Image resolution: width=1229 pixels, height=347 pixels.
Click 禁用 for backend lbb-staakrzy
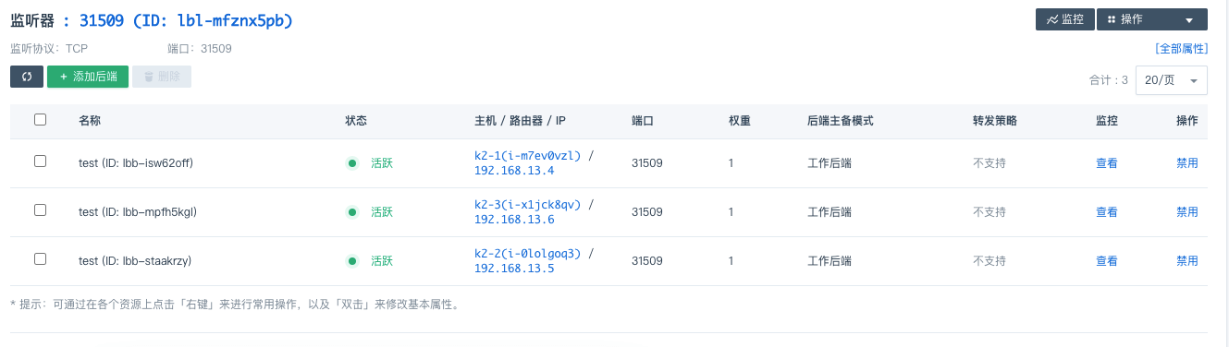[1187, 261]
